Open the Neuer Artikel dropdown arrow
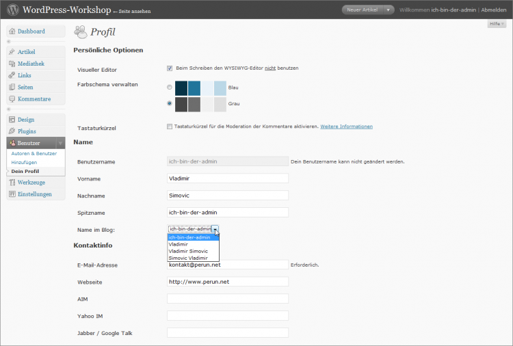The width and height of the screenshot is (513, 346). [389, 10]
